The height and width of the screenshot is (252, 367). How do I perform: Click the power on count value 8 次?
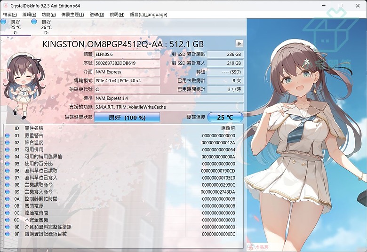click(x=225, y=81)
